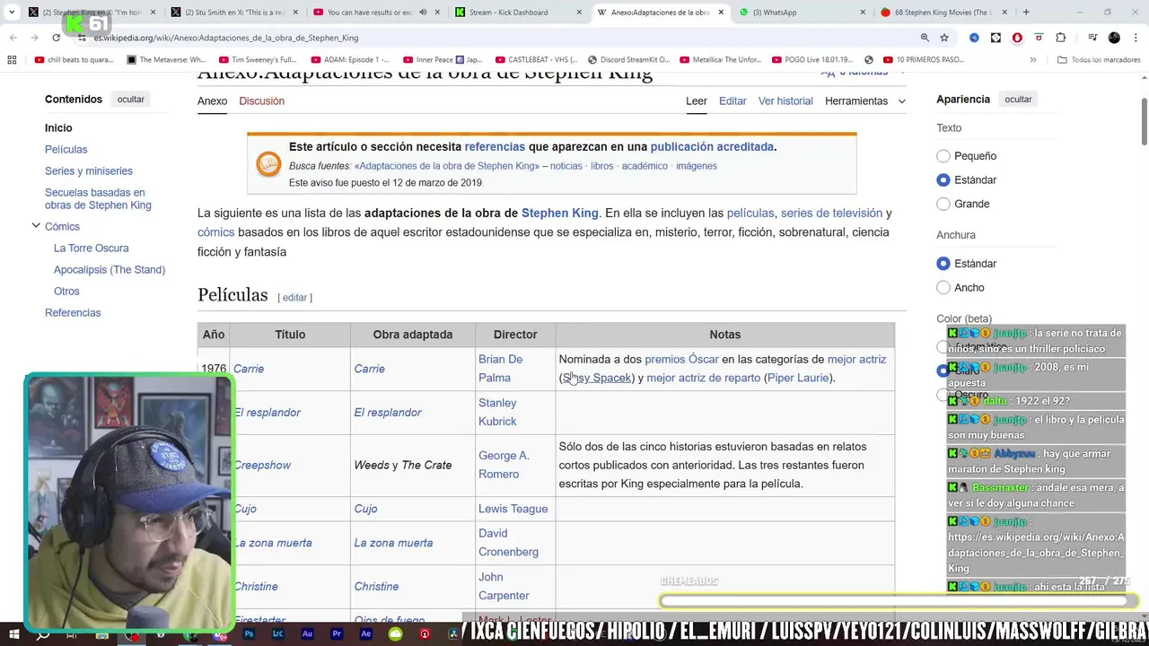The height and width of the screenshot is (646, 1149).
Task: Select the Grande text size option
Action: click(943, 205)
